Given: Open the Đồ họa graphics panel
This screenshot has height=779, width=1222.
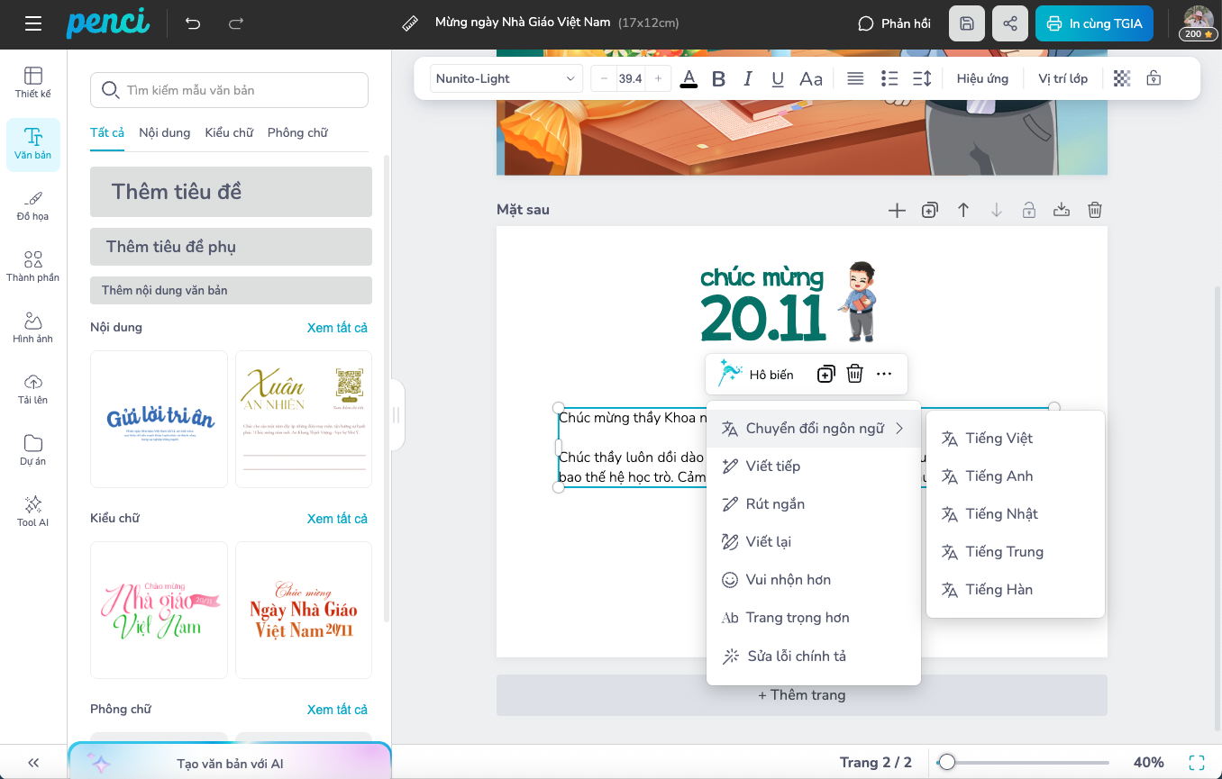Looking at the screenshot, I should click(33, 205).
